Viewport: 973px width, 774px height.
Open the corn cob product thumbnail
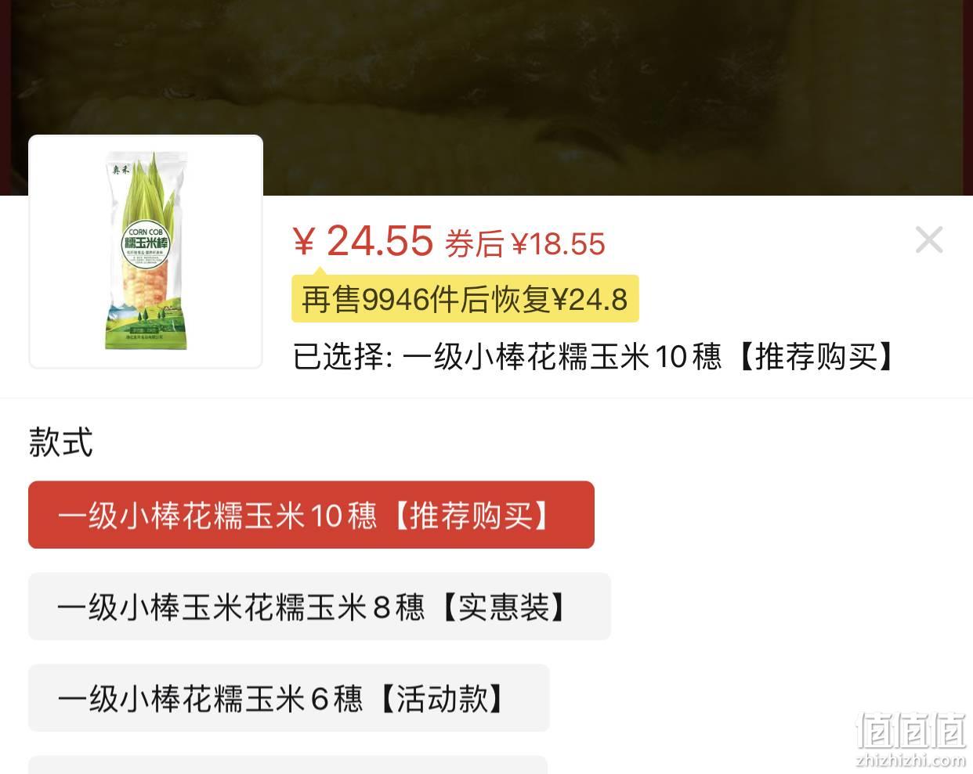pyautogui.click(x=146, y=251)
